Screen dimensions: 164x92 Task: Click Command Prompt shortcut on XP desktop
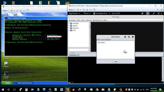coord(6,75)
